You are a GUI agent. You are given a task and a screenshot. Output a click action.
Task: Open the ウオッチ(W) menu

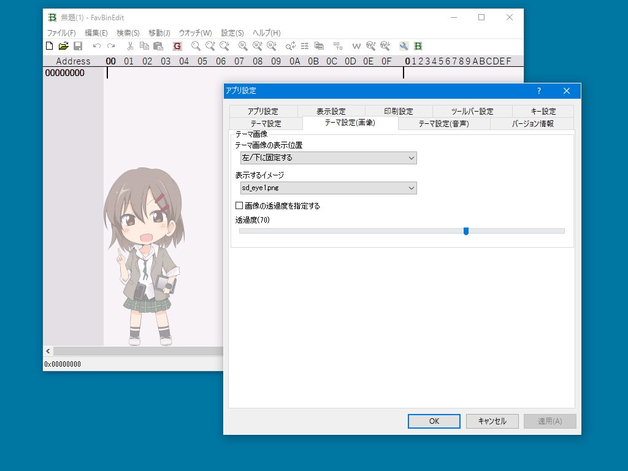coord(195,33)
